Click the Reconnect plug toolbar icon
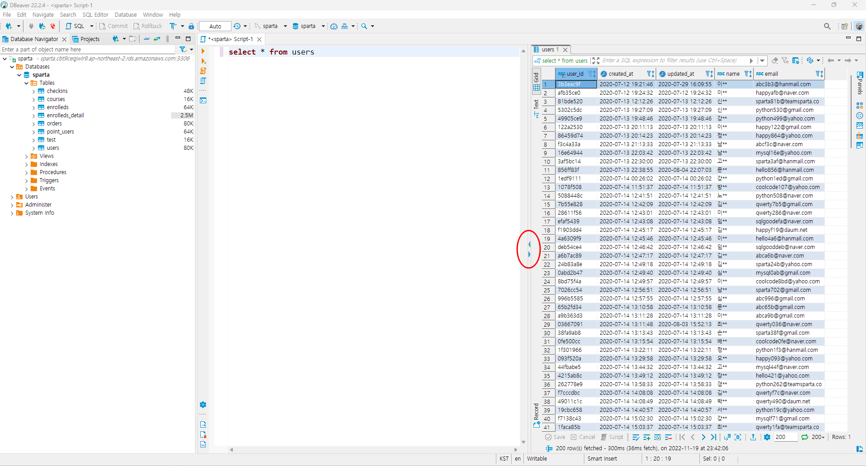Screen dimensions: 866x466 tap(42, 26)
